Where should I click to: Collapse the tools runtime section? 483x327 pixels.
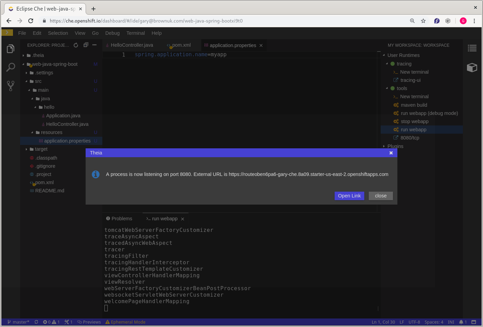point(387,88)
